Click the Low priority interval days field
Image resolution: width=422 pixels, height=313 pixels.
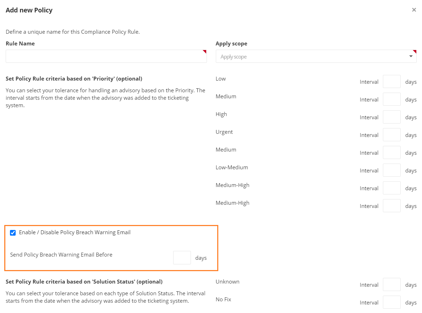pyautogui.click(x=391, y=81)
